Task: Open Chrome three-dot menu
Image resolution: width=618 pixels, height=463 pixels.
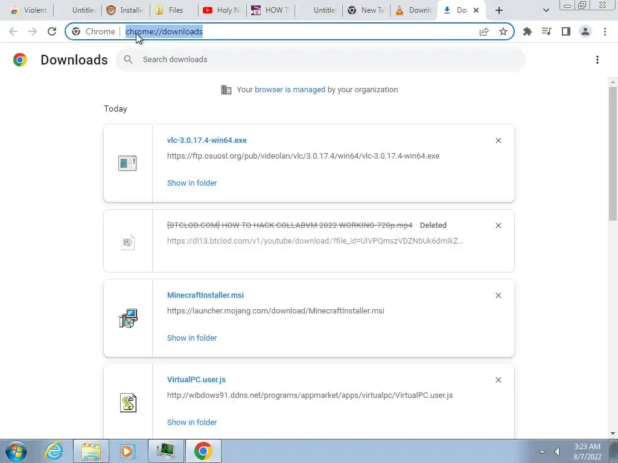Action: point(605,31)
